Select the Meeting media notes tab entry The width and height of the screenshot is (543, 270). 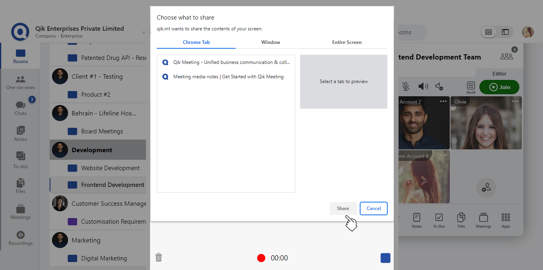[x=228, y=77]
